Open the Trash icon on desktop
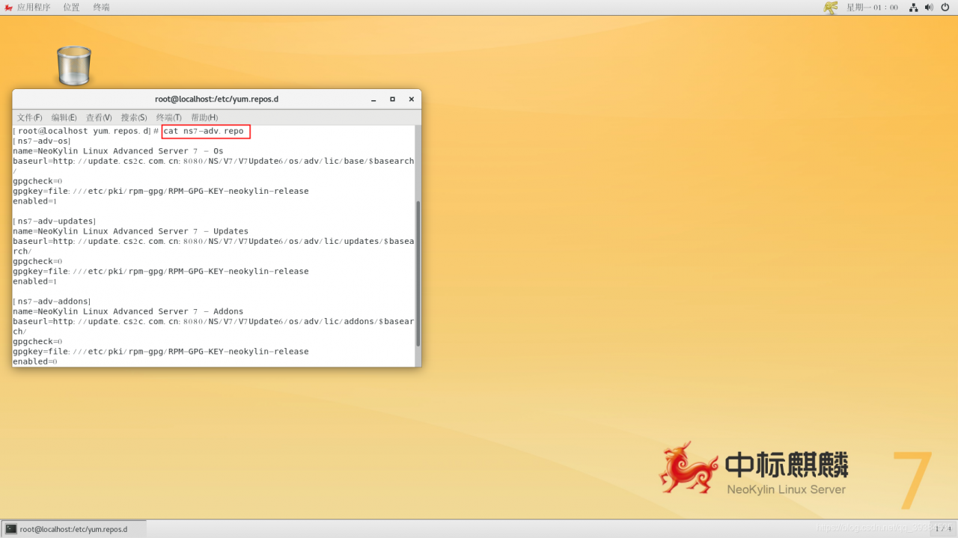958x538 pixels. point(73,65)
